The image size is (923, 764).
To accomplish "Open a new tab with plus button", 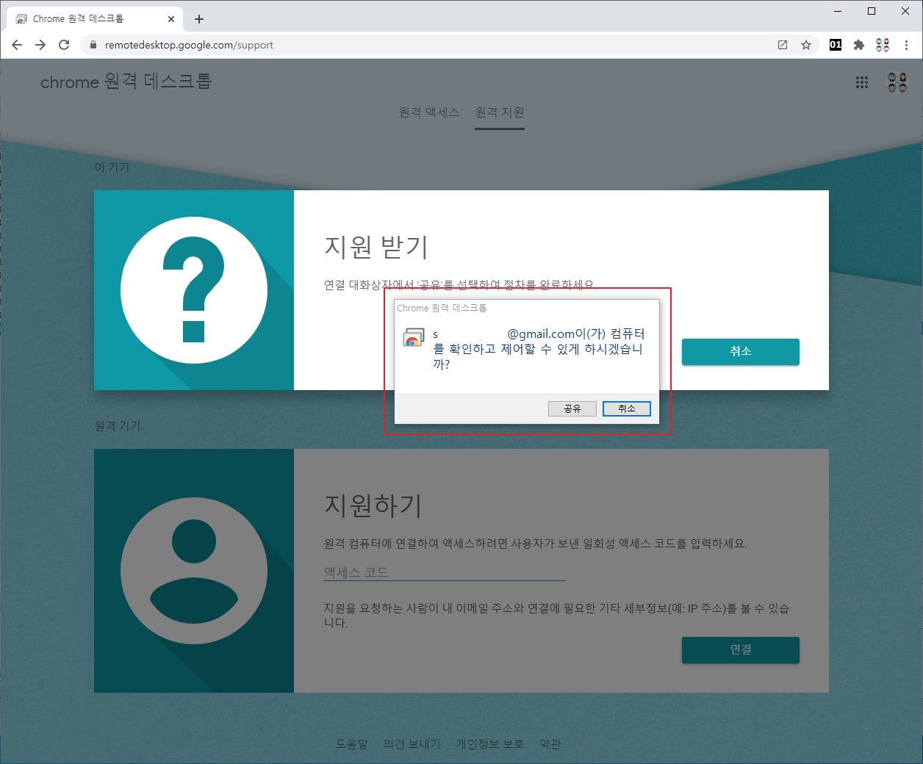I will (199, 19).
